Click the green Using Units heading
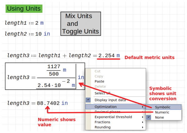This screenshot has width=187, height=133. pos(24,8)
